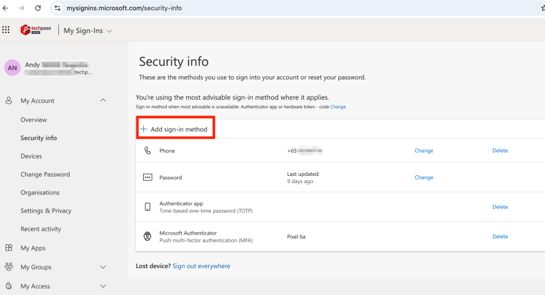Collapse the My Account section
This screenshot has height=295, width=545.
pos(103,101)
